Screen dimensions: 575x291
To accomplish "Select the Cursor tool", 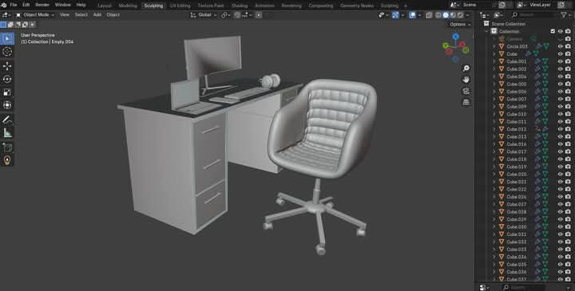I will [x=7, y=52].
